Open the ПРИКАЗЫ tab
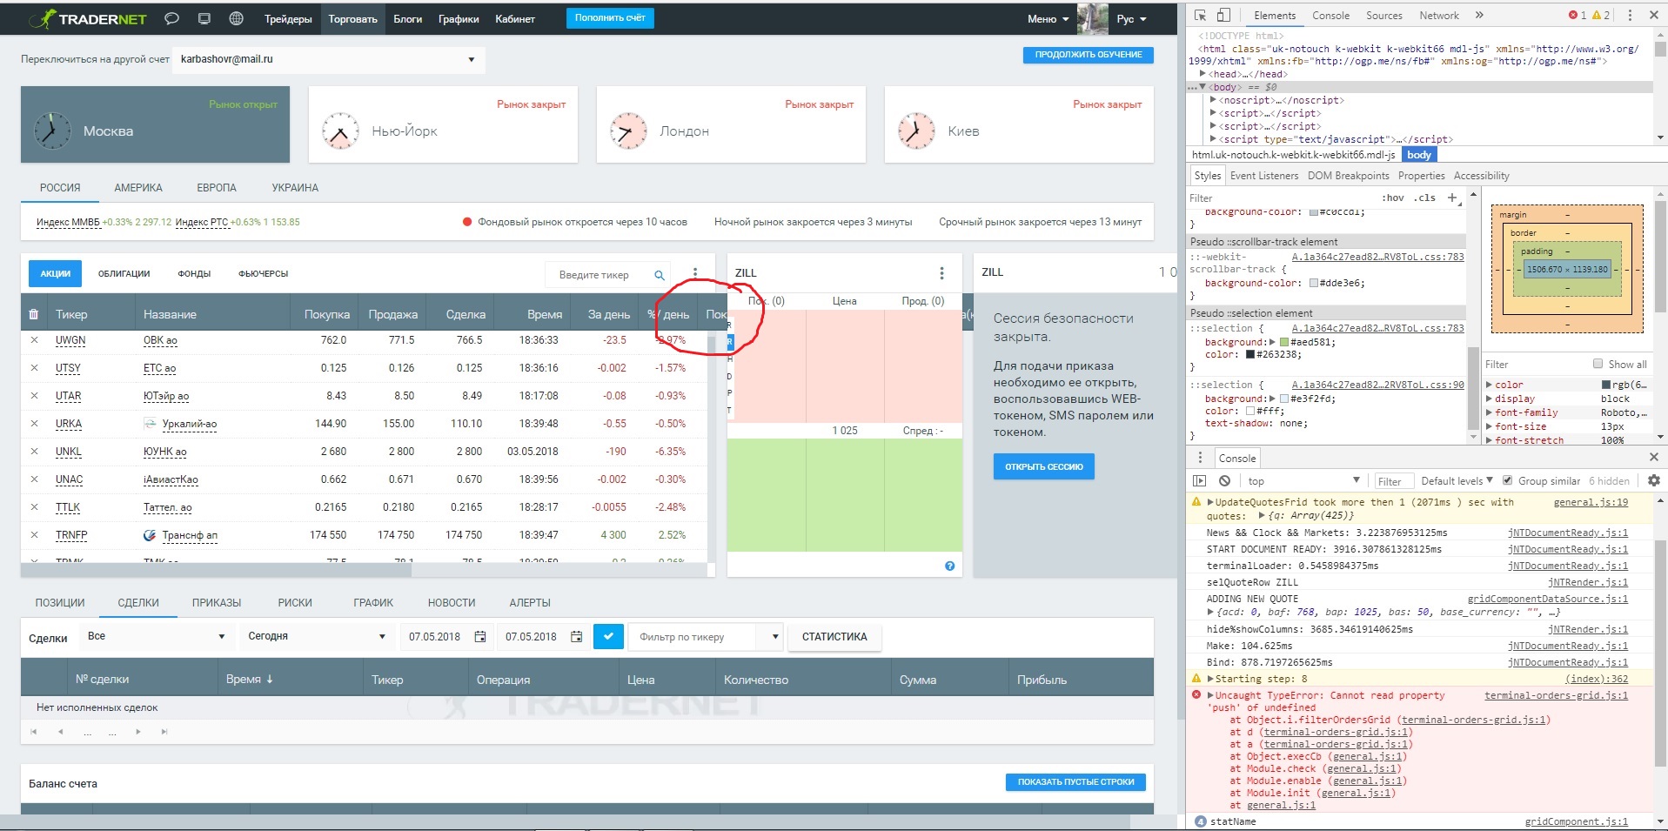Viewport: 1668px width, 831px height. coord(217,603)
